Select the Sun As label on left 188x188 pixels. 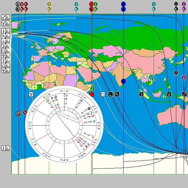(x=6, y=51)
